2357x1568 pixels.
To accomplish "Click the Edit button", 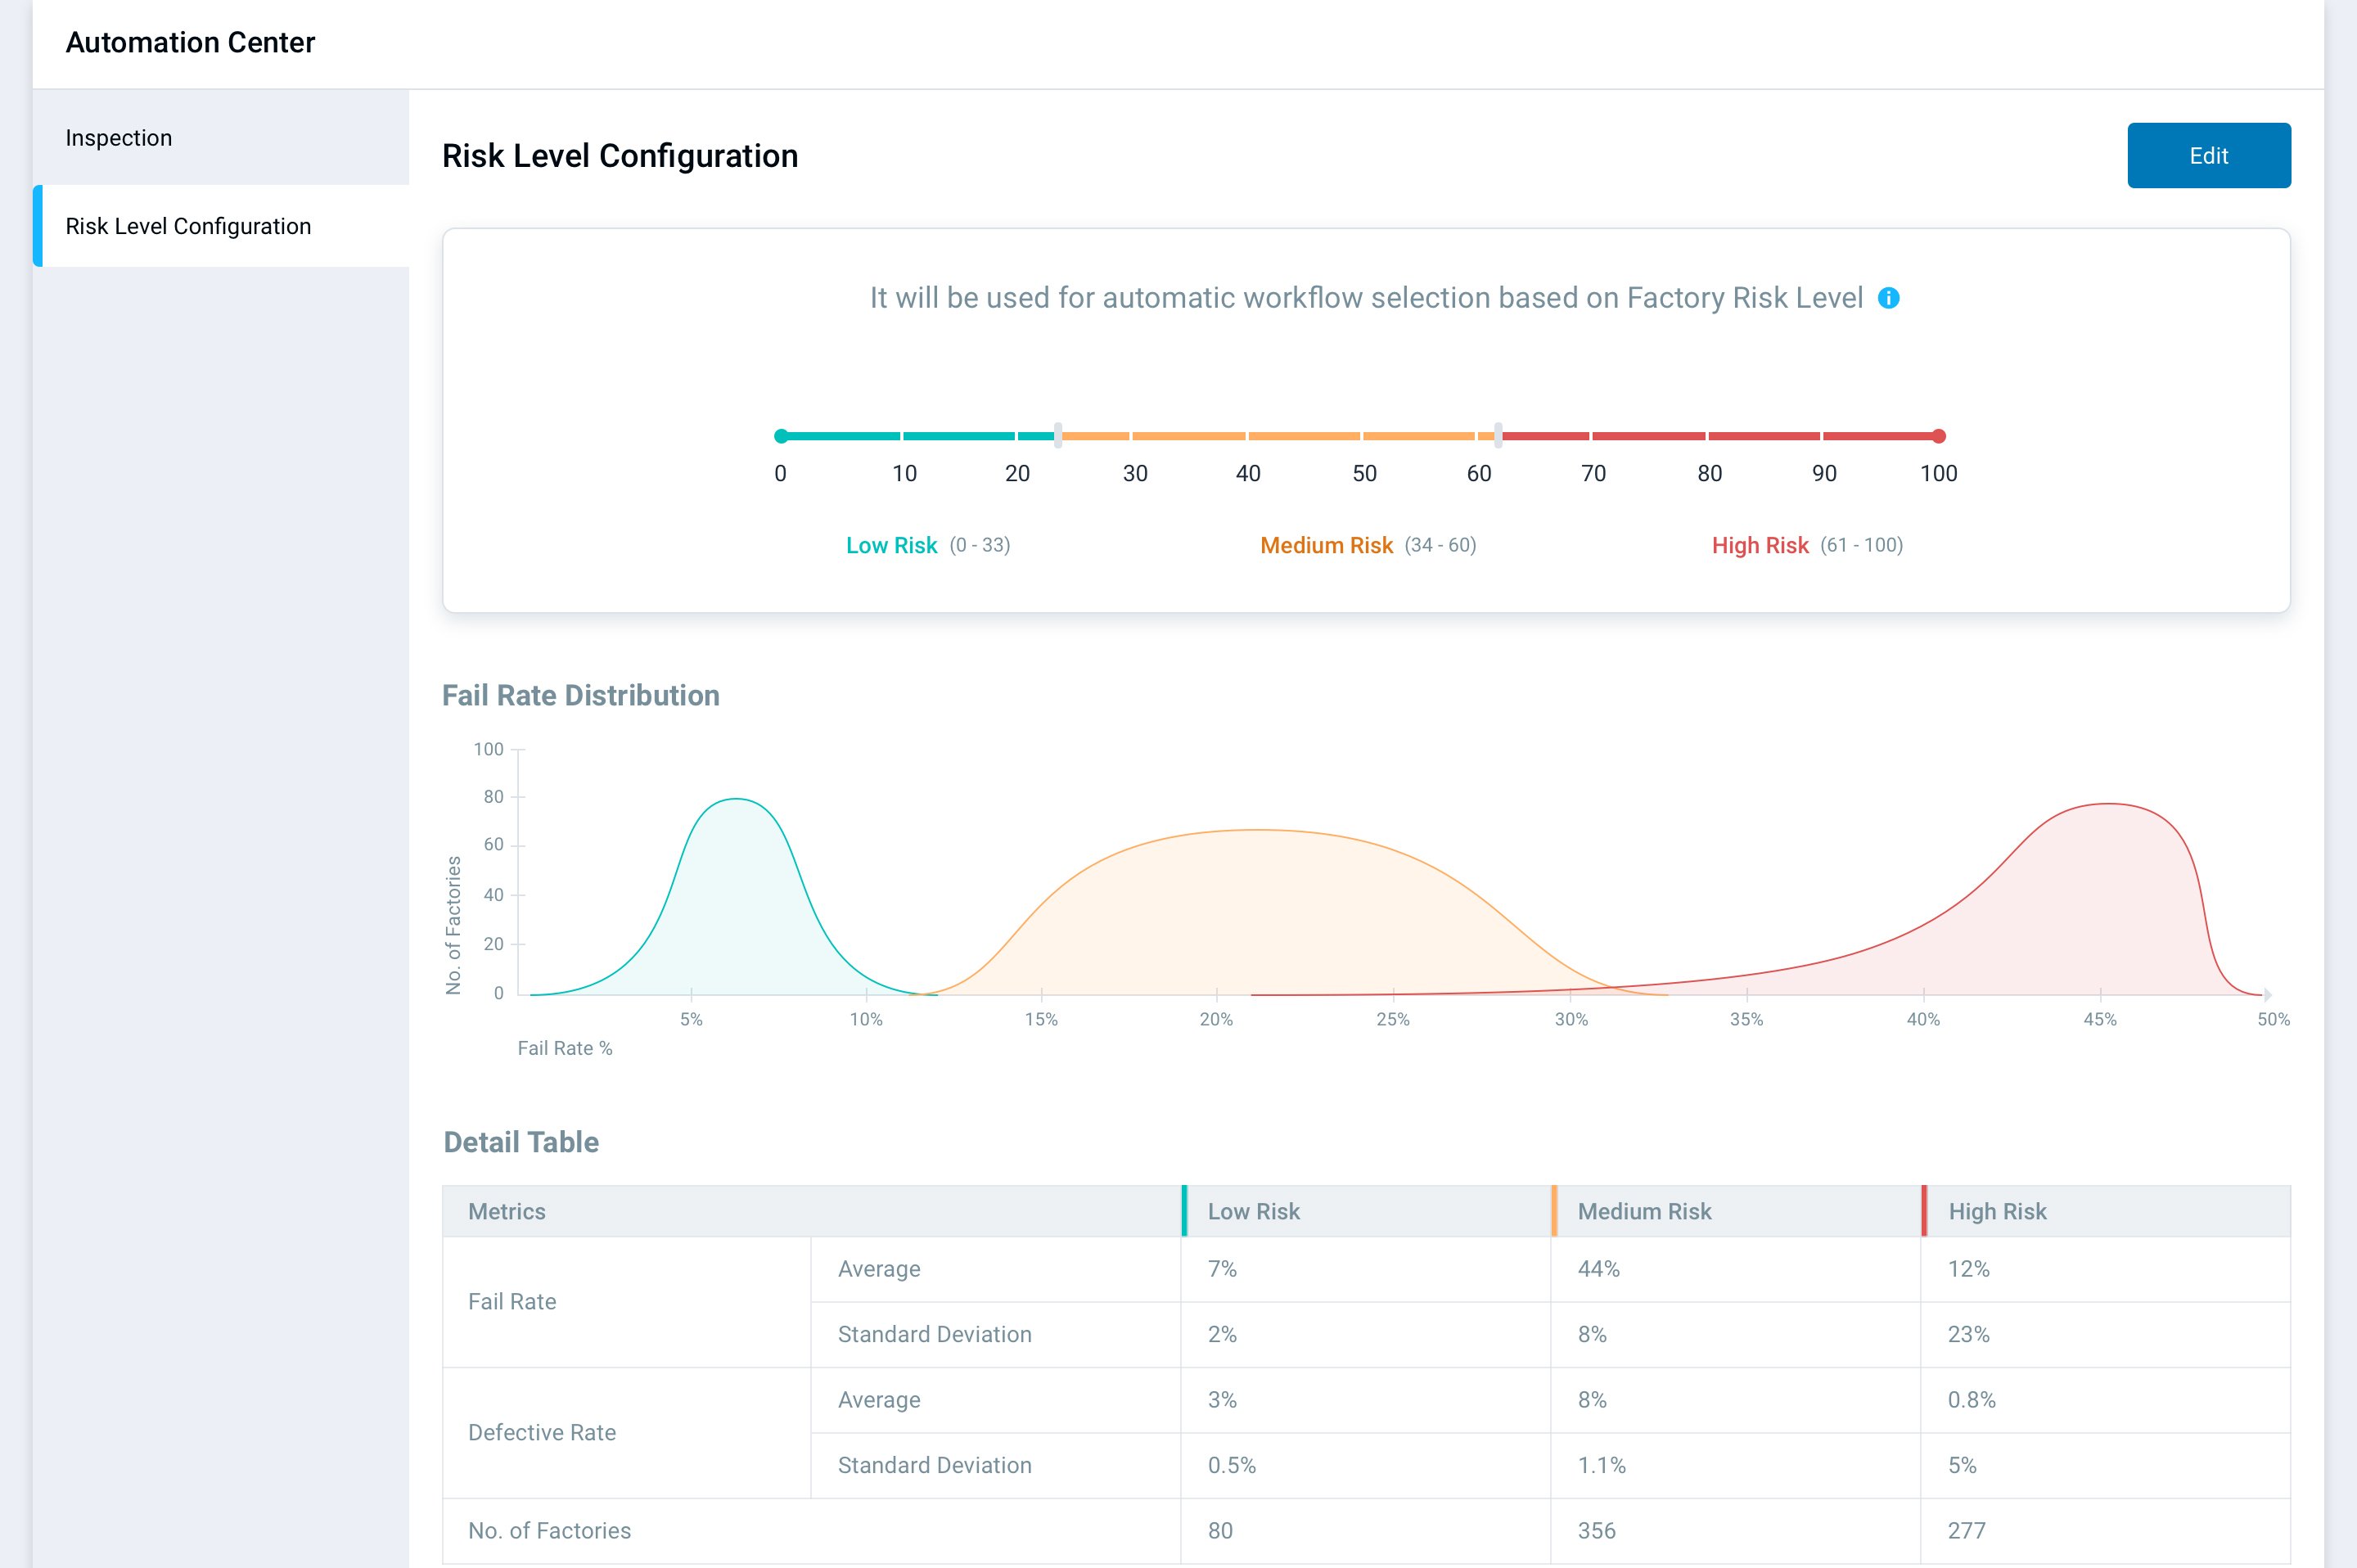I will tap(2208, 155).
